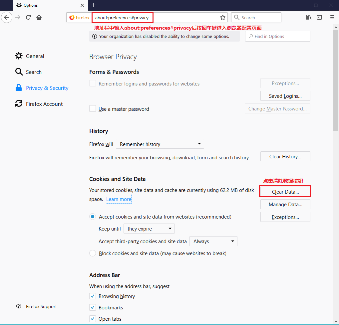Click the Address Bar heading
This screenshot has height=325, width=339.
[105, 275]
